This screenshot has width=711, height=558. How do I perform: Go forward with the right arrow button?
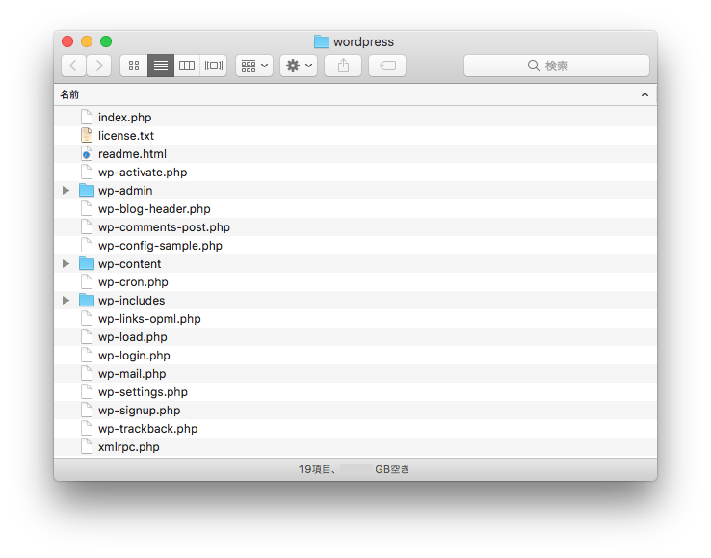click(99, 66)
